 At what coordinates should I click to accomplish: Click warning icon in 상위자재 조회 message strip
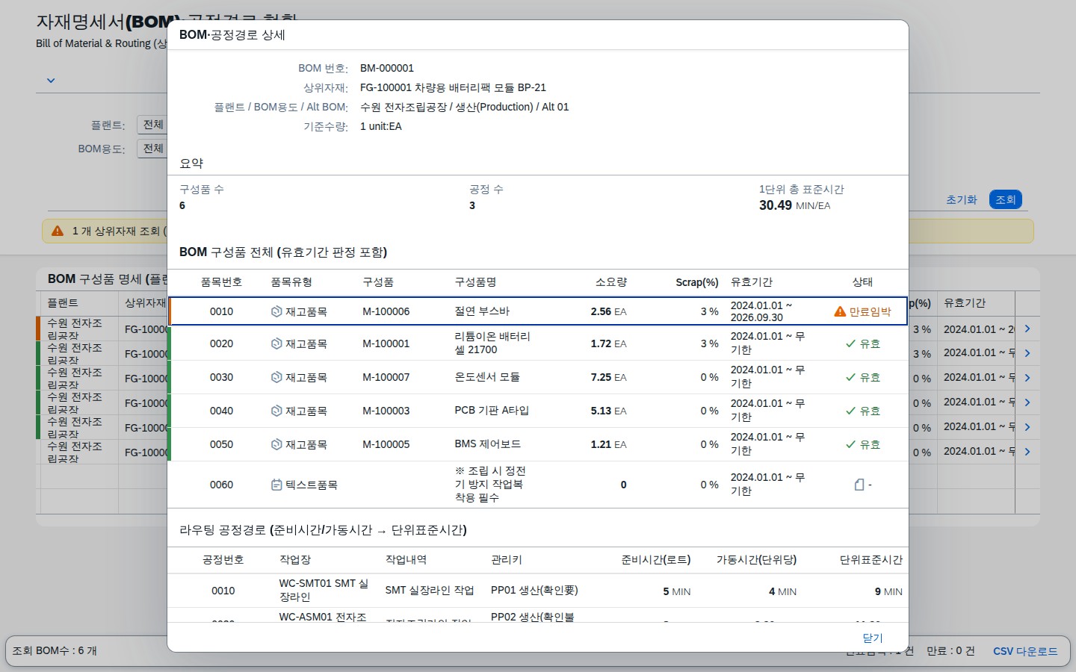pyautogui.click(x=58, y=231)
